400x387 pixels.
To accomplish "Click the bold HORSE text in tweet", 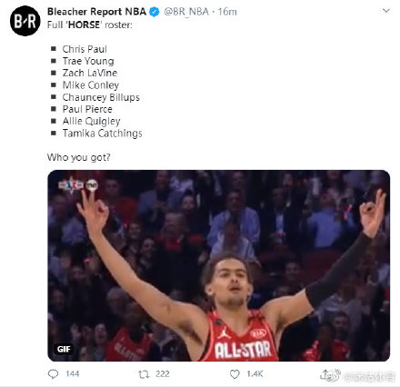I will click(84, 25).
